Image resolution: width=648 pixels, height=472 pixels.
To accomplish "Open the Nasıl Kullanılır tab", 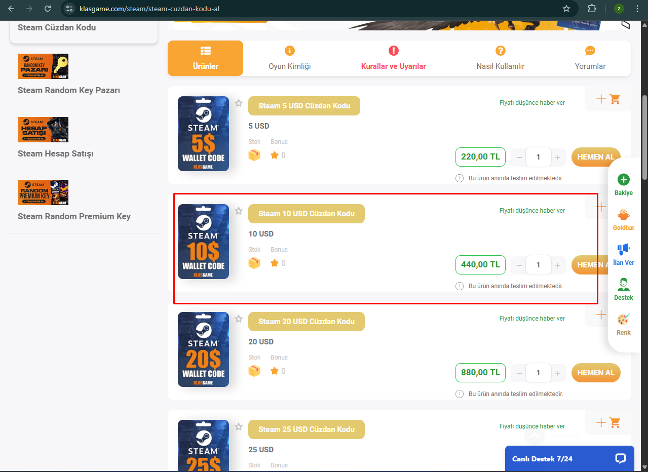I will [500, 58].
